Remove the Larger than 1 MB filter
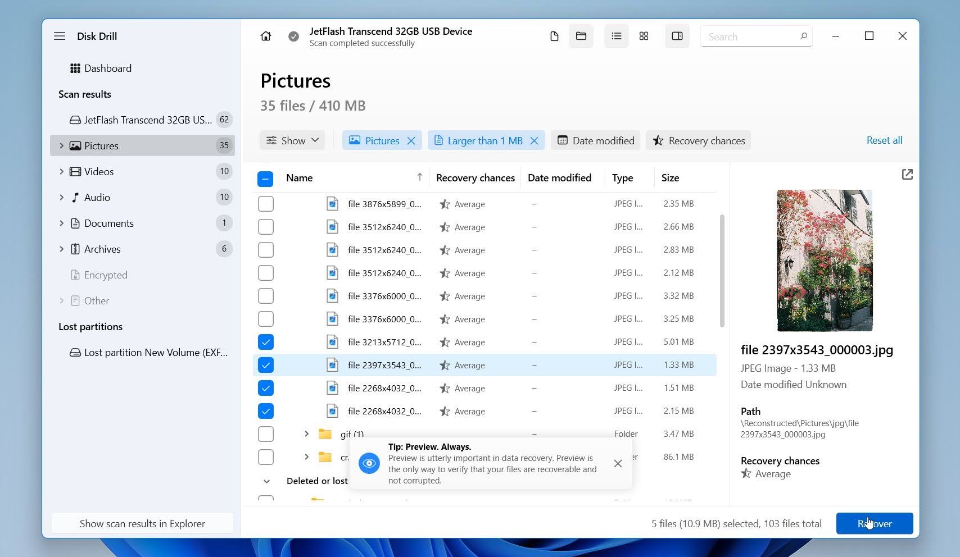960x557 pixels. 535,140
